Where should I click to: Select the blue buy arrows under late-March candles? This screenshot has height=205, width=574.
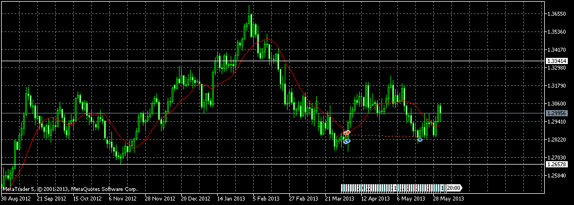click(347, 141)
